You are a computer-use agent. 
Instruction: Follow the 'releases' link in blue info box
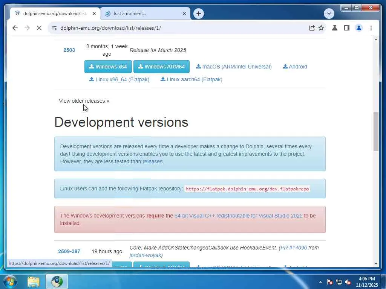click(152, 161)
